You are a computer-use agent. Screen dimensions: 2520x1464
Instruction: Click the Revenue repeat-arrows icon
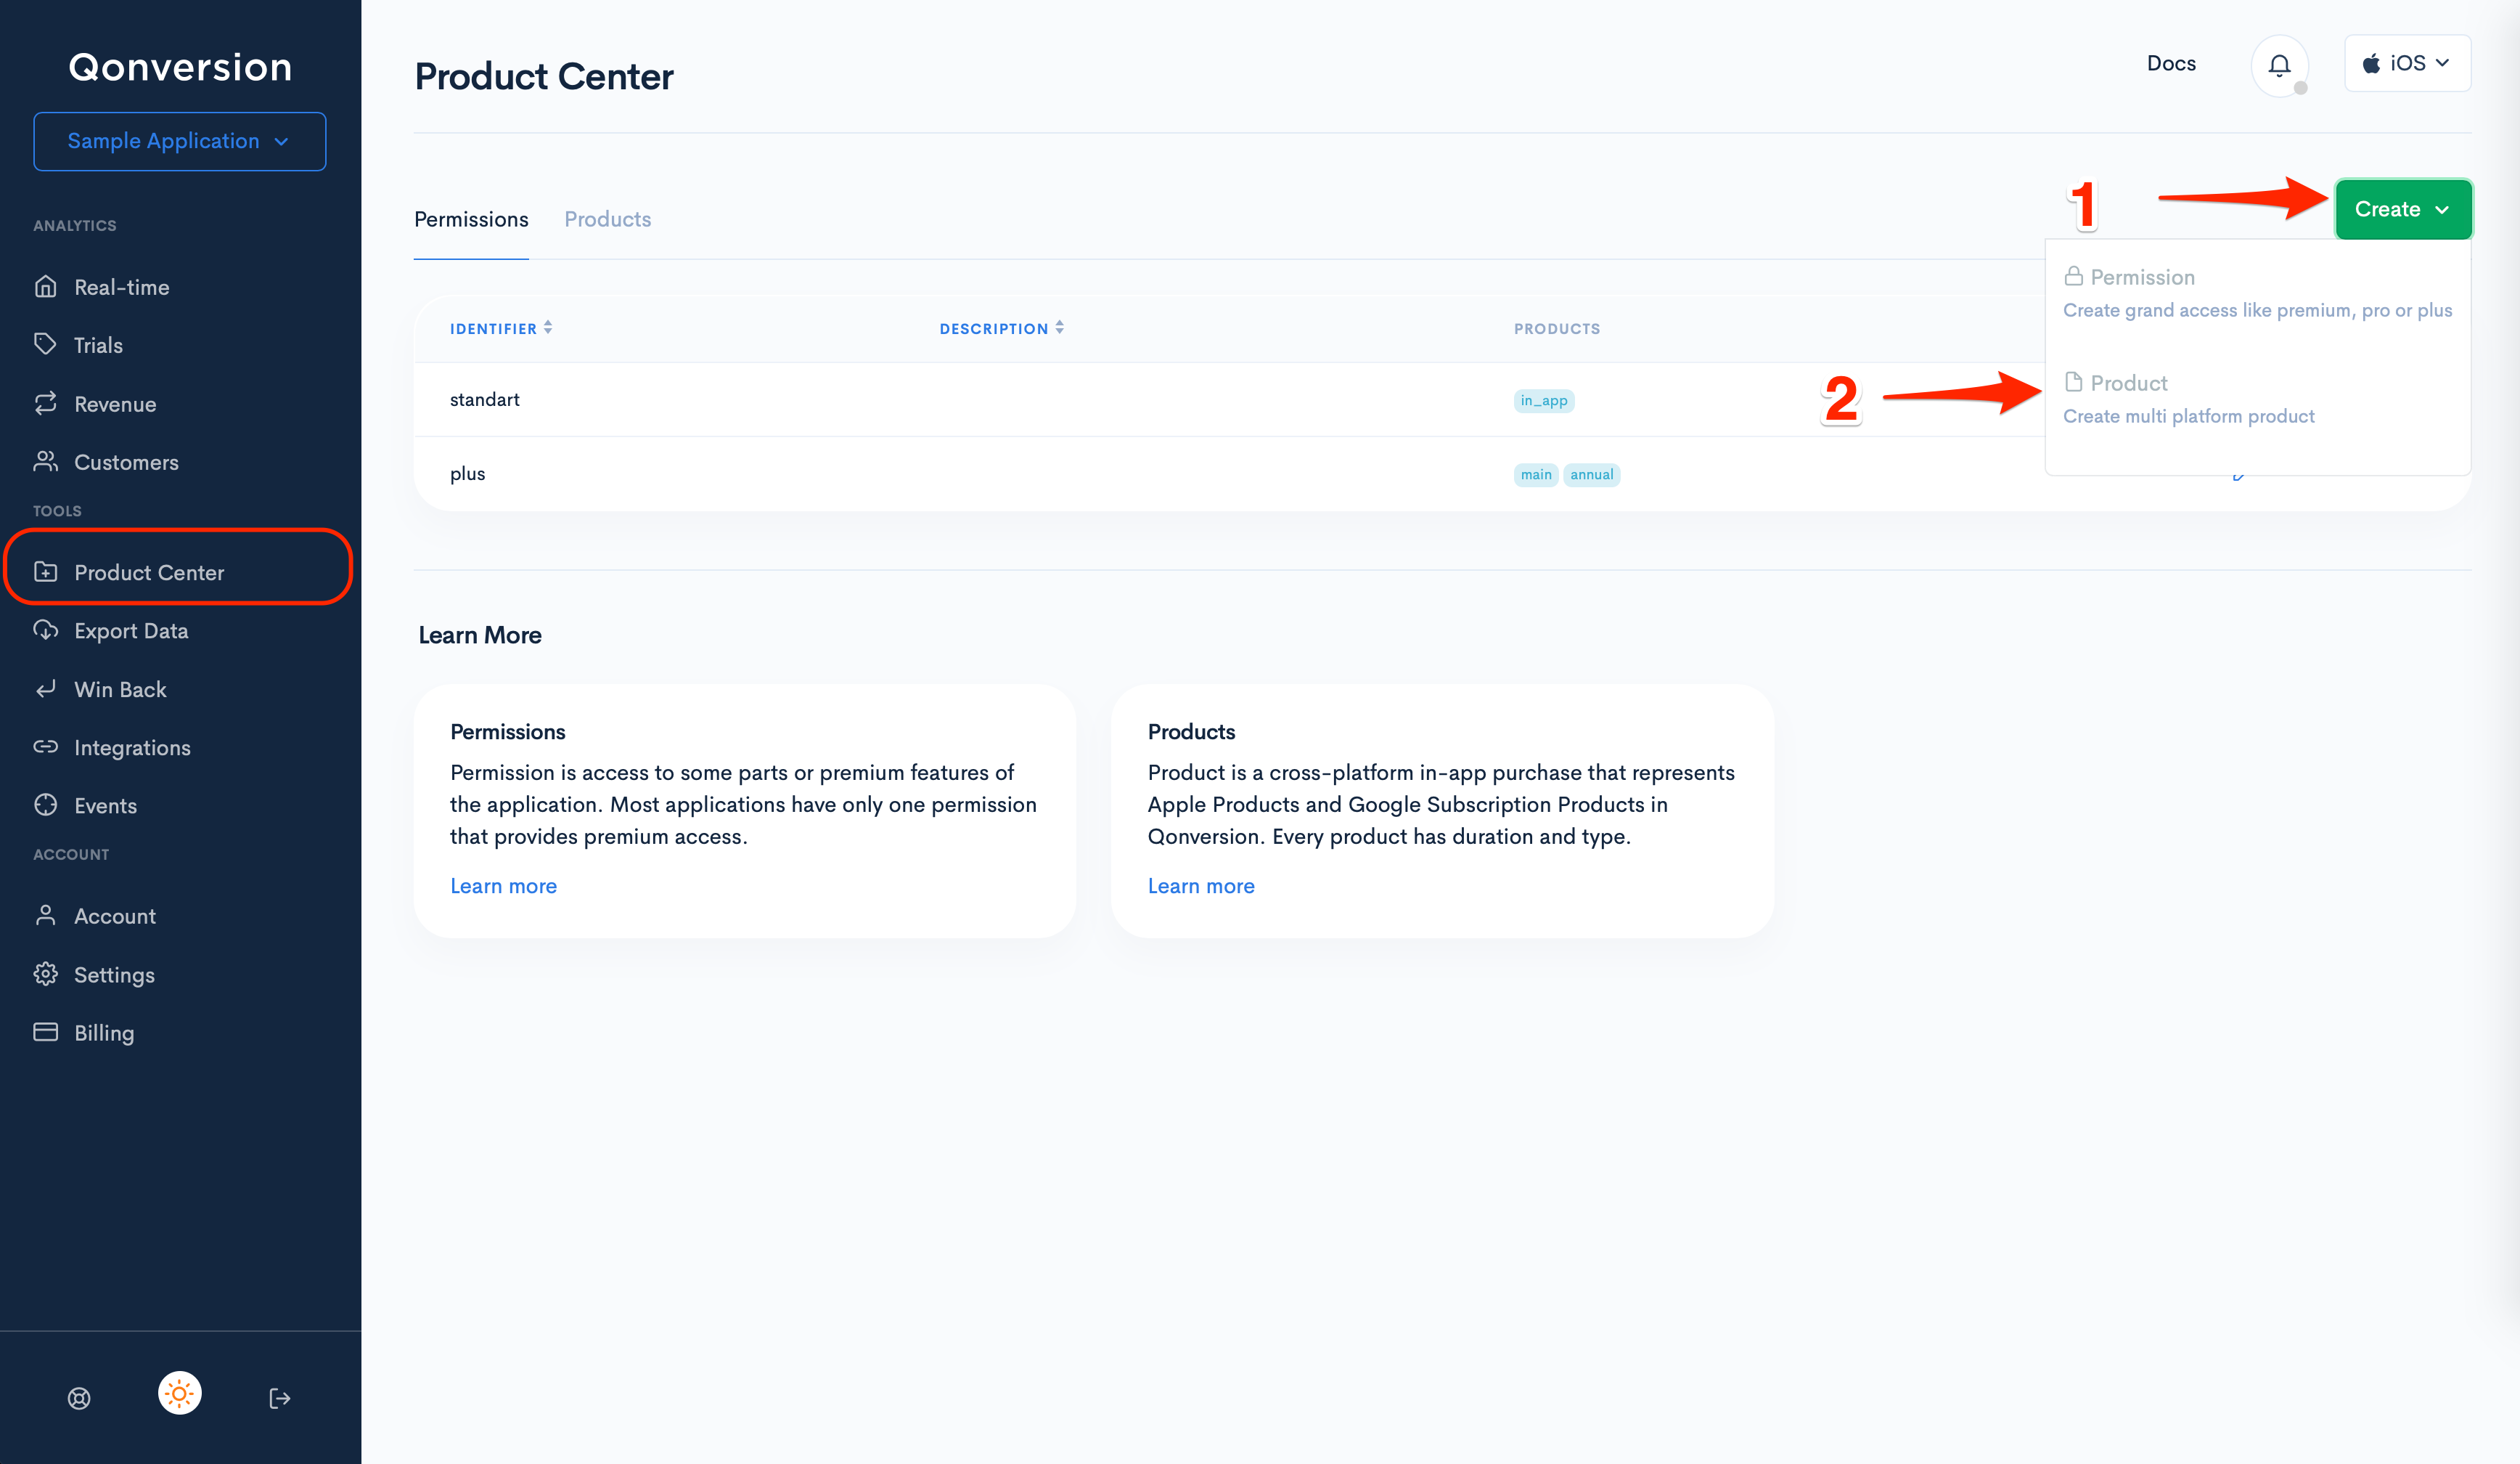46,403
